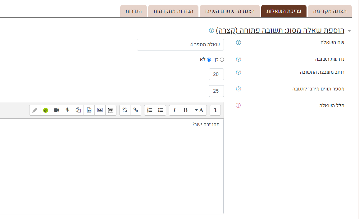The image size is (359, 219).
Task: Open the הגדרות מתקדמות tab
Action: tap(173, 11)
